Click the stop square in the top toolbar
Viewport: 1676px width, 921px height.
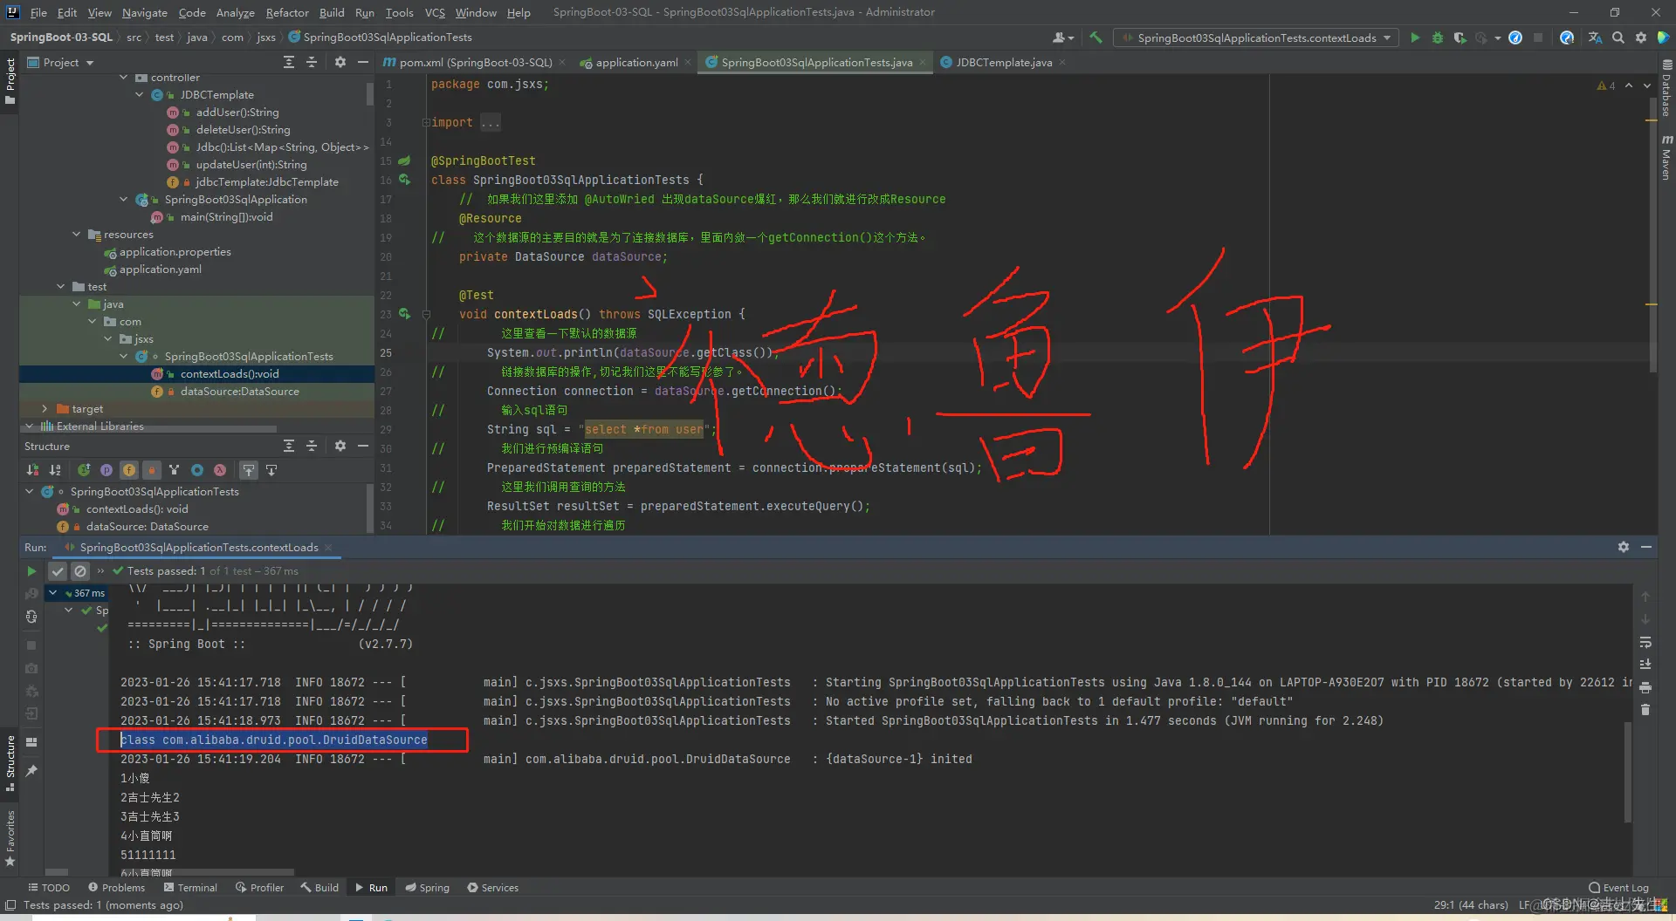point(1538,38)
